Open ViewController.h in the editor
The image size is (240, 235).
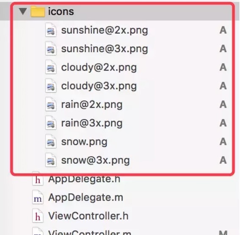click(x=88, y=216)
